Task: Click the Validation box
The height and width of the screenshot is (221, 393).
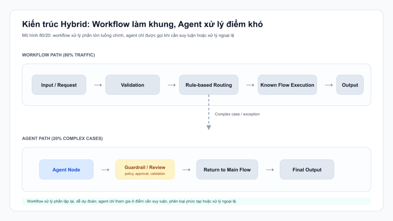Action: tap(132, 84)
